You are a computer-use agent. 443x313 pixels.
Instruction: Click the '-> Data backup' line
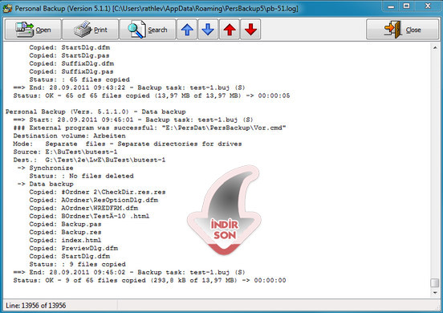point(45,184)
